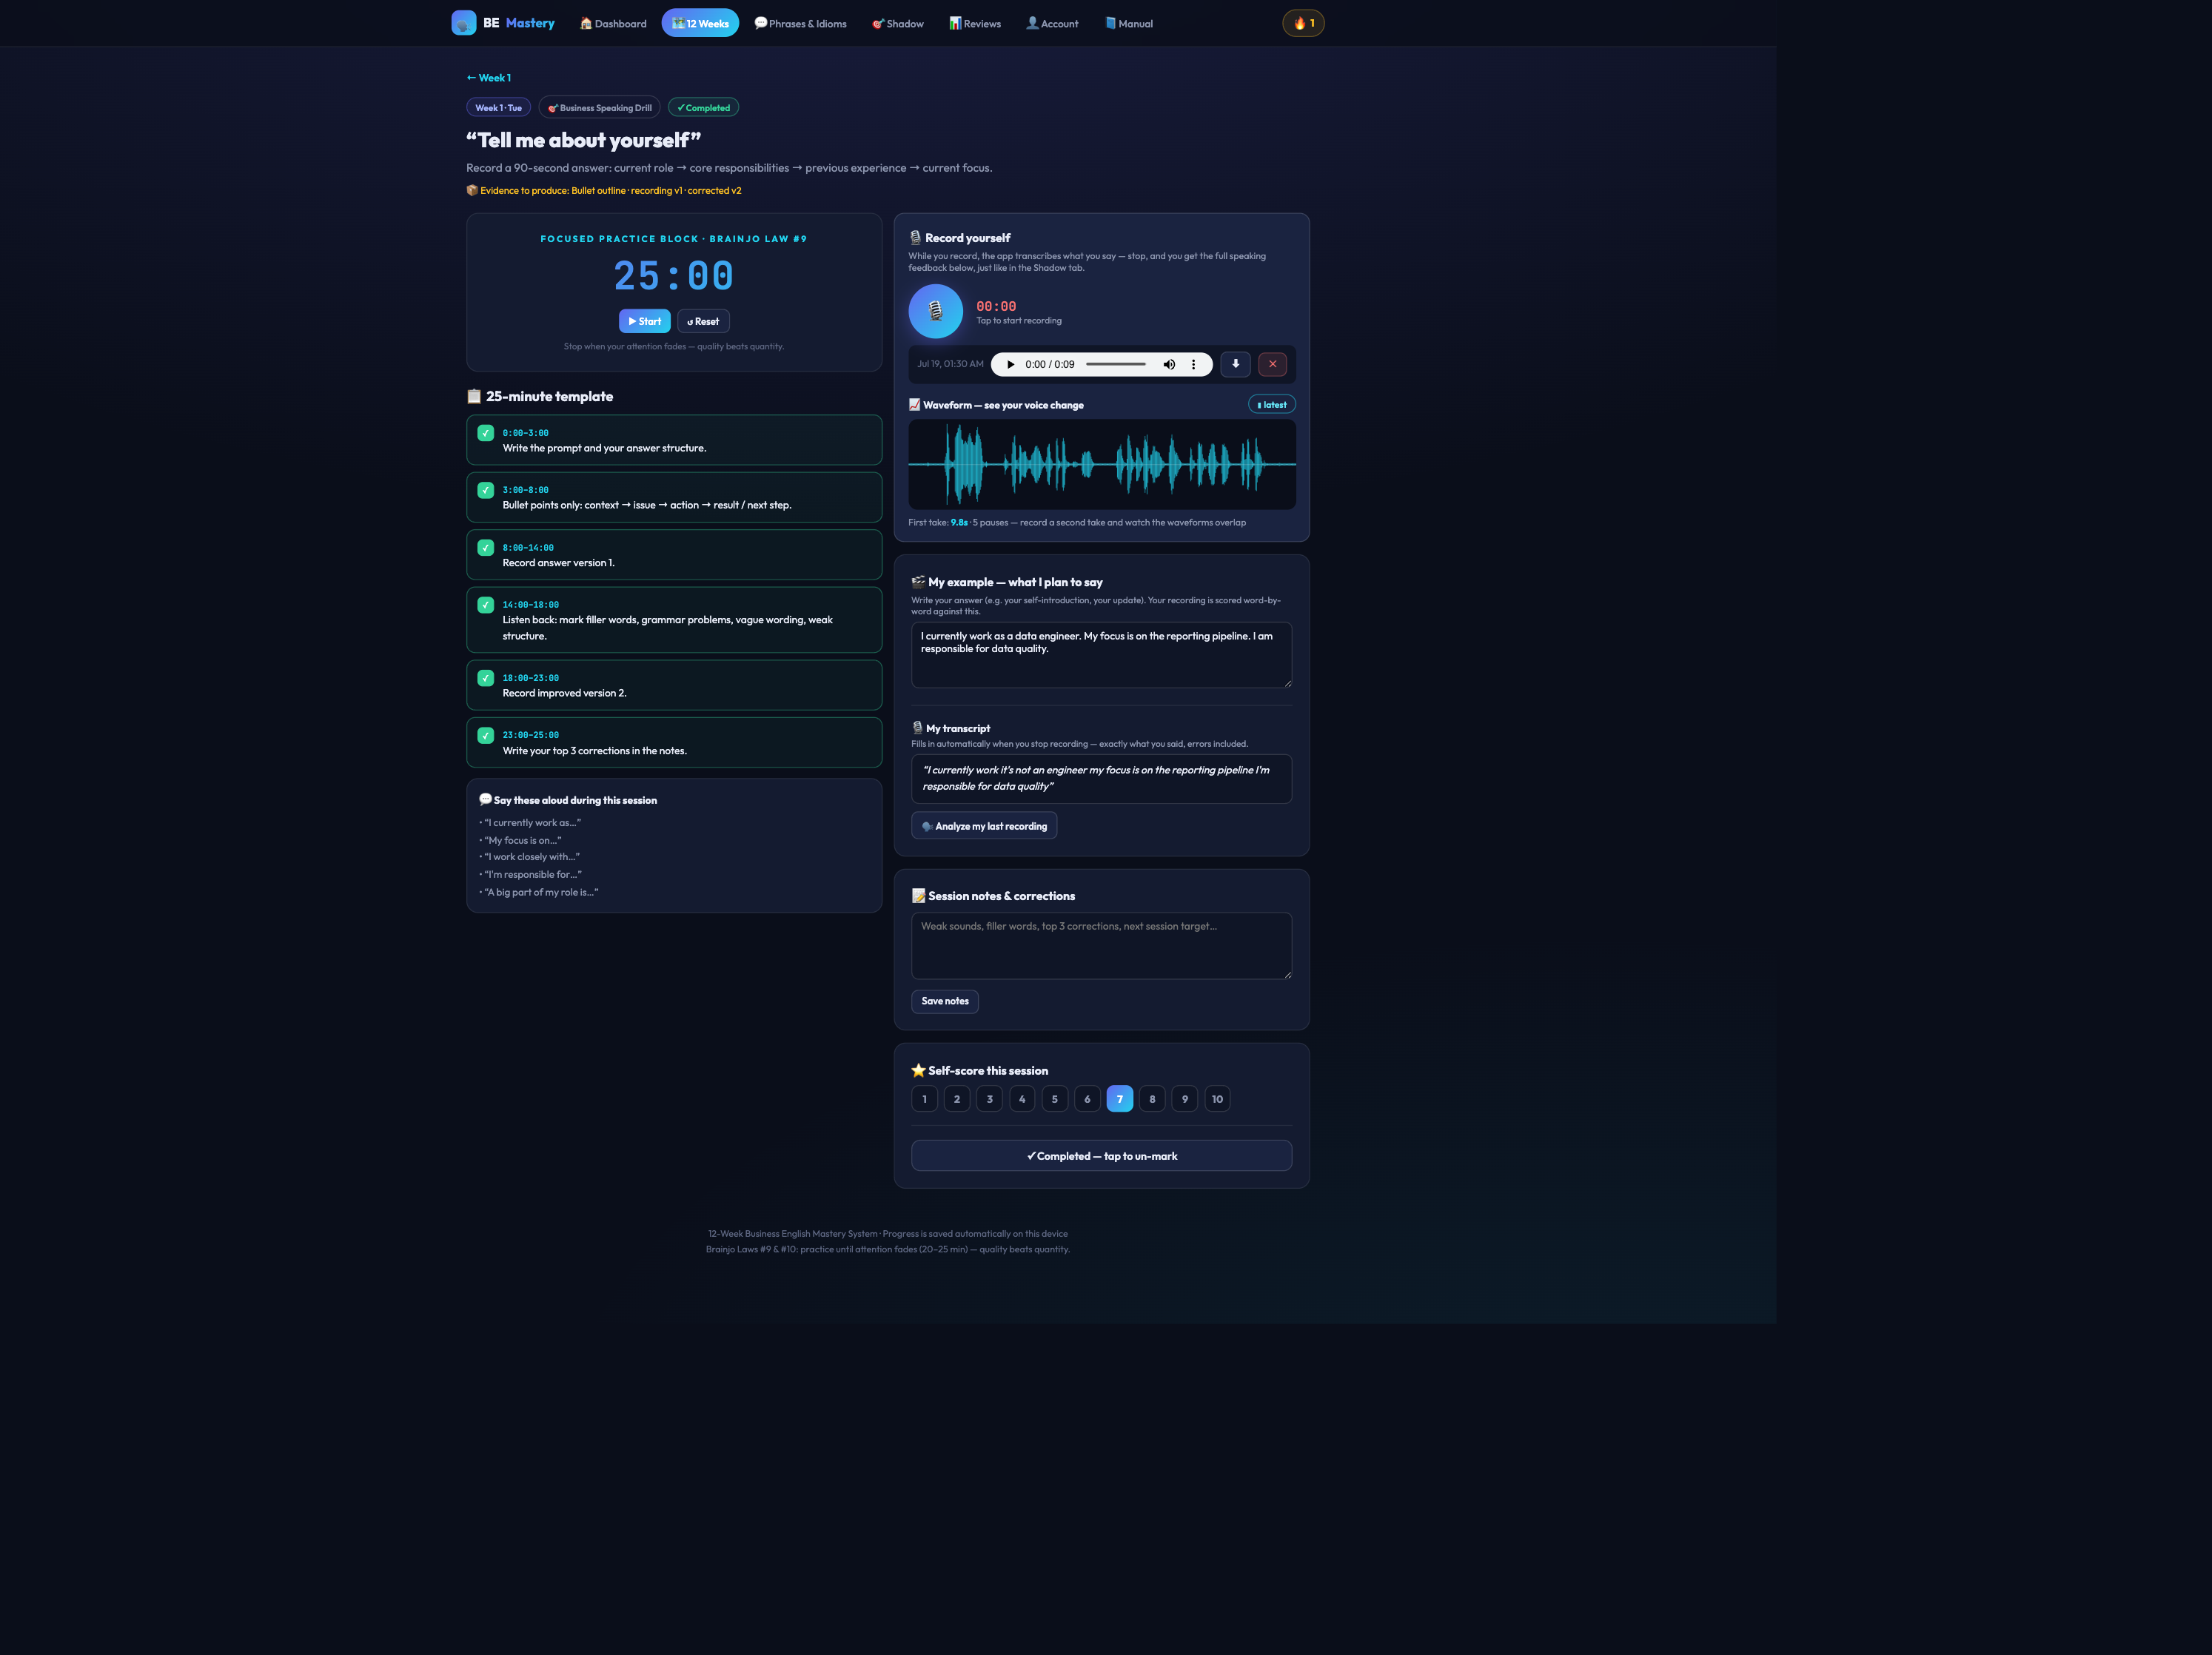Tap the microphone record button
Screen dimensions: 2212x1655
point(935,311)
